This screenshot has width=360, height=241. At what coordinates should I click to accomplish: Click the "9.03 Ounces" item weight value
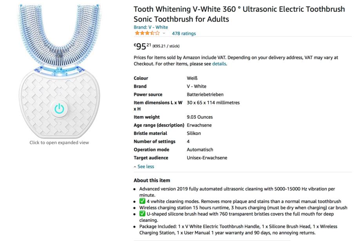tap(200, 117)
